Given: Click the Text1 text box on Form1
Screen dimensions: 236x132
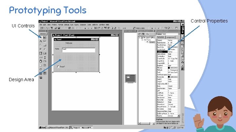Looking at the screenshot, I should [x=79, y=50].
